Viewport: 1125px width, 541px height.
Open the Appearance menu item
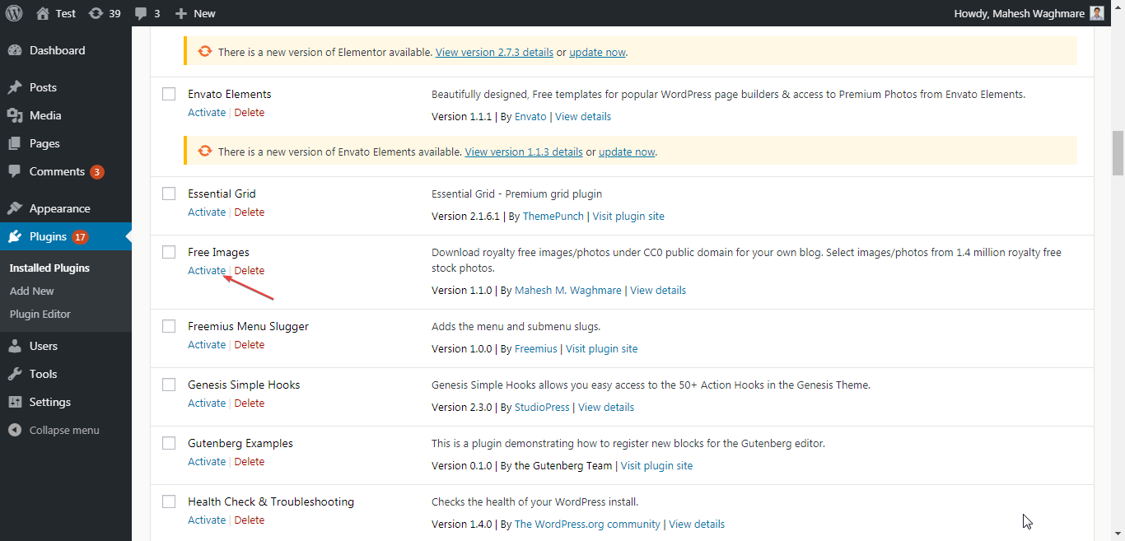(x=59, y=208)
